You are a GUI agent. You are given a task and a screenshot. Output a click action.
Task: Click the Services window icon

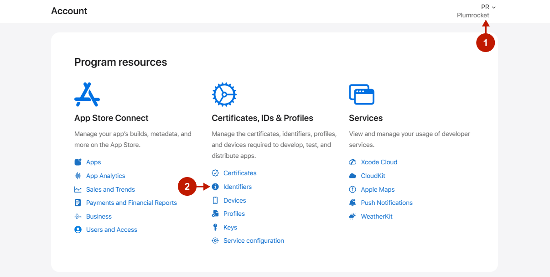click(361, 94)
